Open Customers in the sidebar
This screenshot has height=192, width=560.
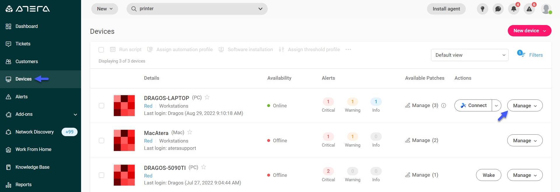click(x=41, y=62)
